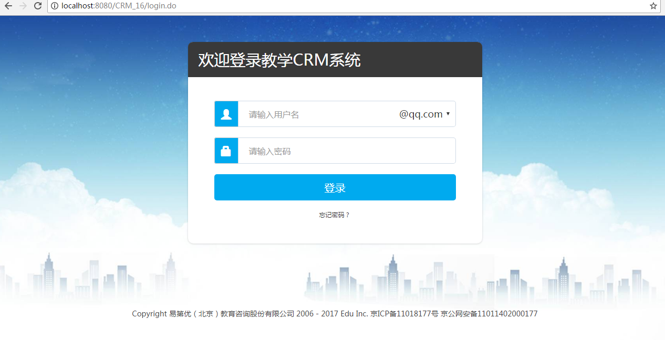Image resolution: width=665 pixels, height=340 pixels.
Task: Click the lock icon beside password field
Action: coord(226,151)
